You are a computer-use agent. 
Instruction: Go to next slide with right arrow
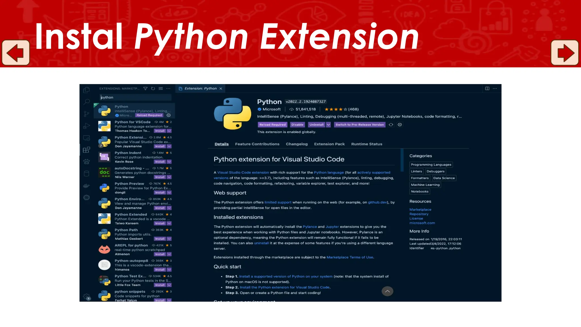pyautogui.click(x=565, y=53)
